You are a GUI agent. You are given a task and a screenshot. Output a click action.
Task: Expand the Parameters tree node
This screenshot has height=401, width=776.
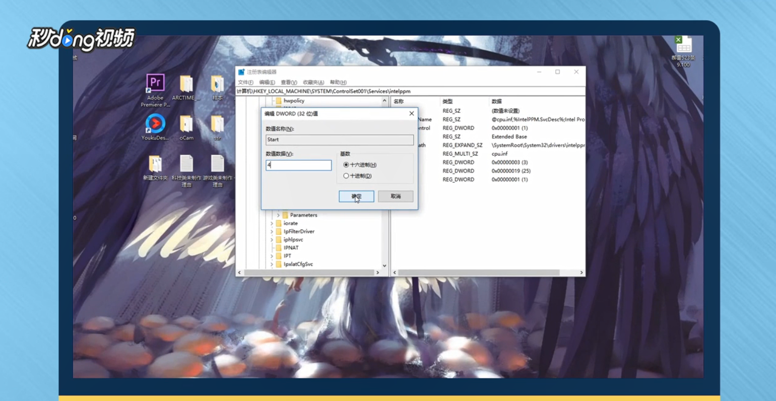tap(278, 215)
